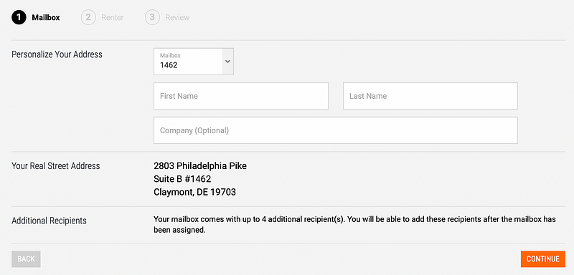Open the Mailbox number dropdown
The image size is (574, 275).
click(194, 62)
